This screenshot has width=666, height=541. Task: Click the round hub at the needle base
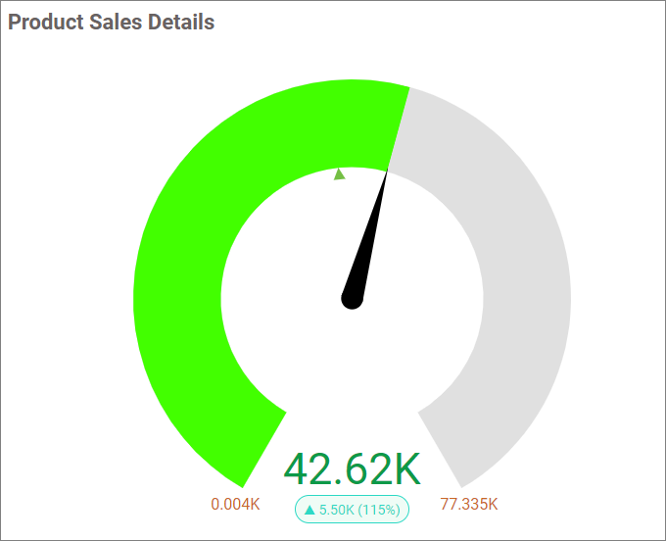[x=353, y=297]
